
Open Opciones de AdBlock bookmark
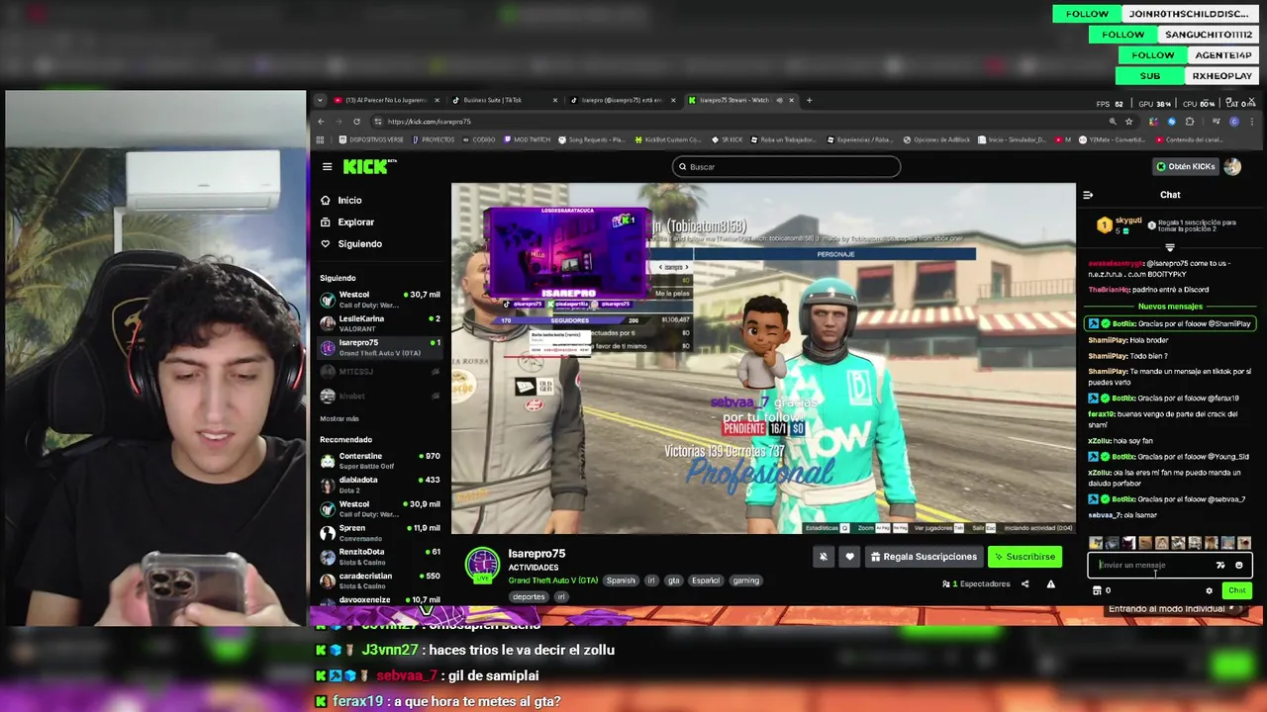[936, 139]
